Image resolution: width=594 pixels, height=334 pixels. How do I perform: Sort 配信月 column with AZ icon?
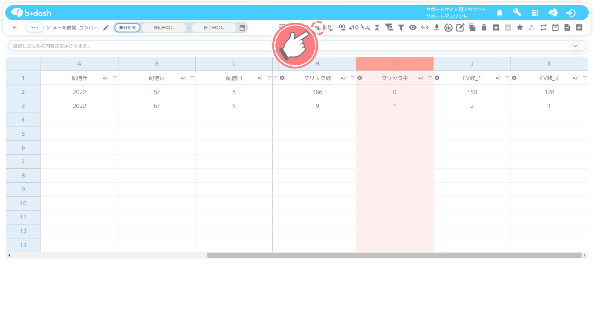(x=183, y=78)
